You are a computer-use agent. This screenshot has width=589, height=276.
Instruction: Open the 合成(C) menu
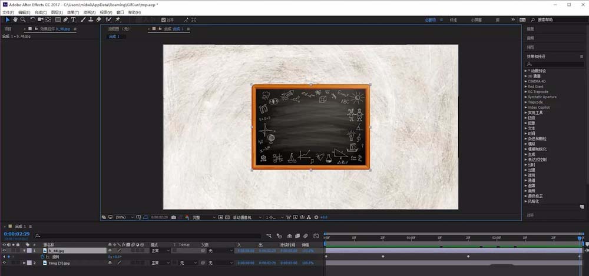[x=41, y=12]
